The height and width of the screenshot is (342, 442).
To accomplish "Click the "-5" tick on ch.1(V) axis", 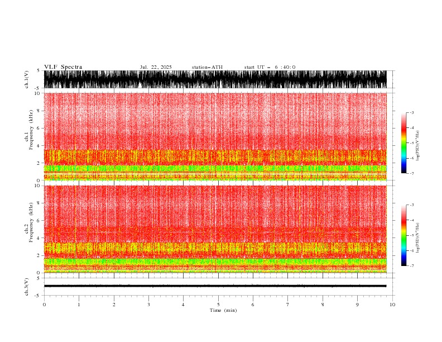I will pyautogui.click(x=37, y=88).
